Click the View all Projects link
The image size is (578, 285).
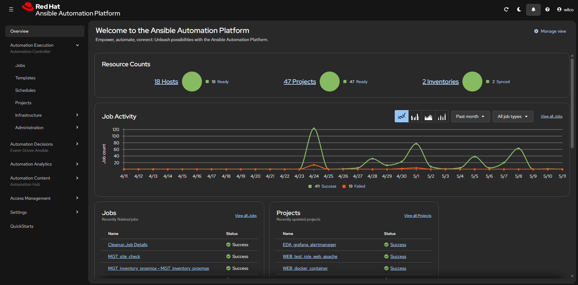pos(418,216)
